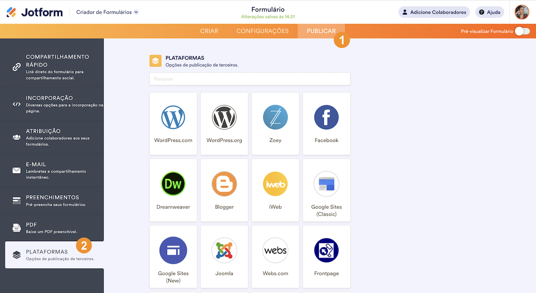Click the Joomla label text

(x=224, y=273)
